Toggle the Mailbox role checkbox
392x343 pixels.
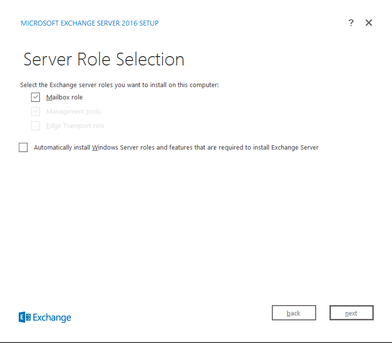(x=35, y=97)
